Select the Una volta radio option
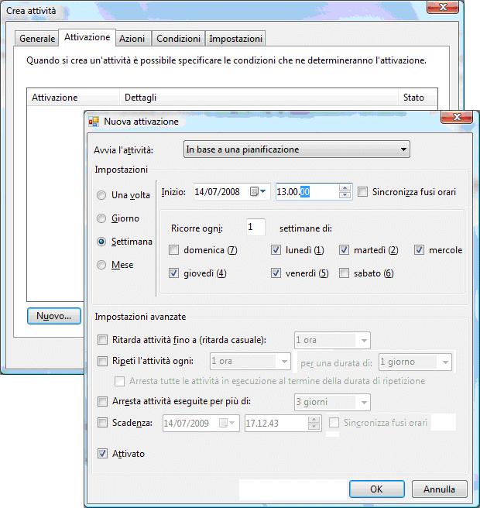This screenshot has height=508, width=480. (x=101, y=195)
